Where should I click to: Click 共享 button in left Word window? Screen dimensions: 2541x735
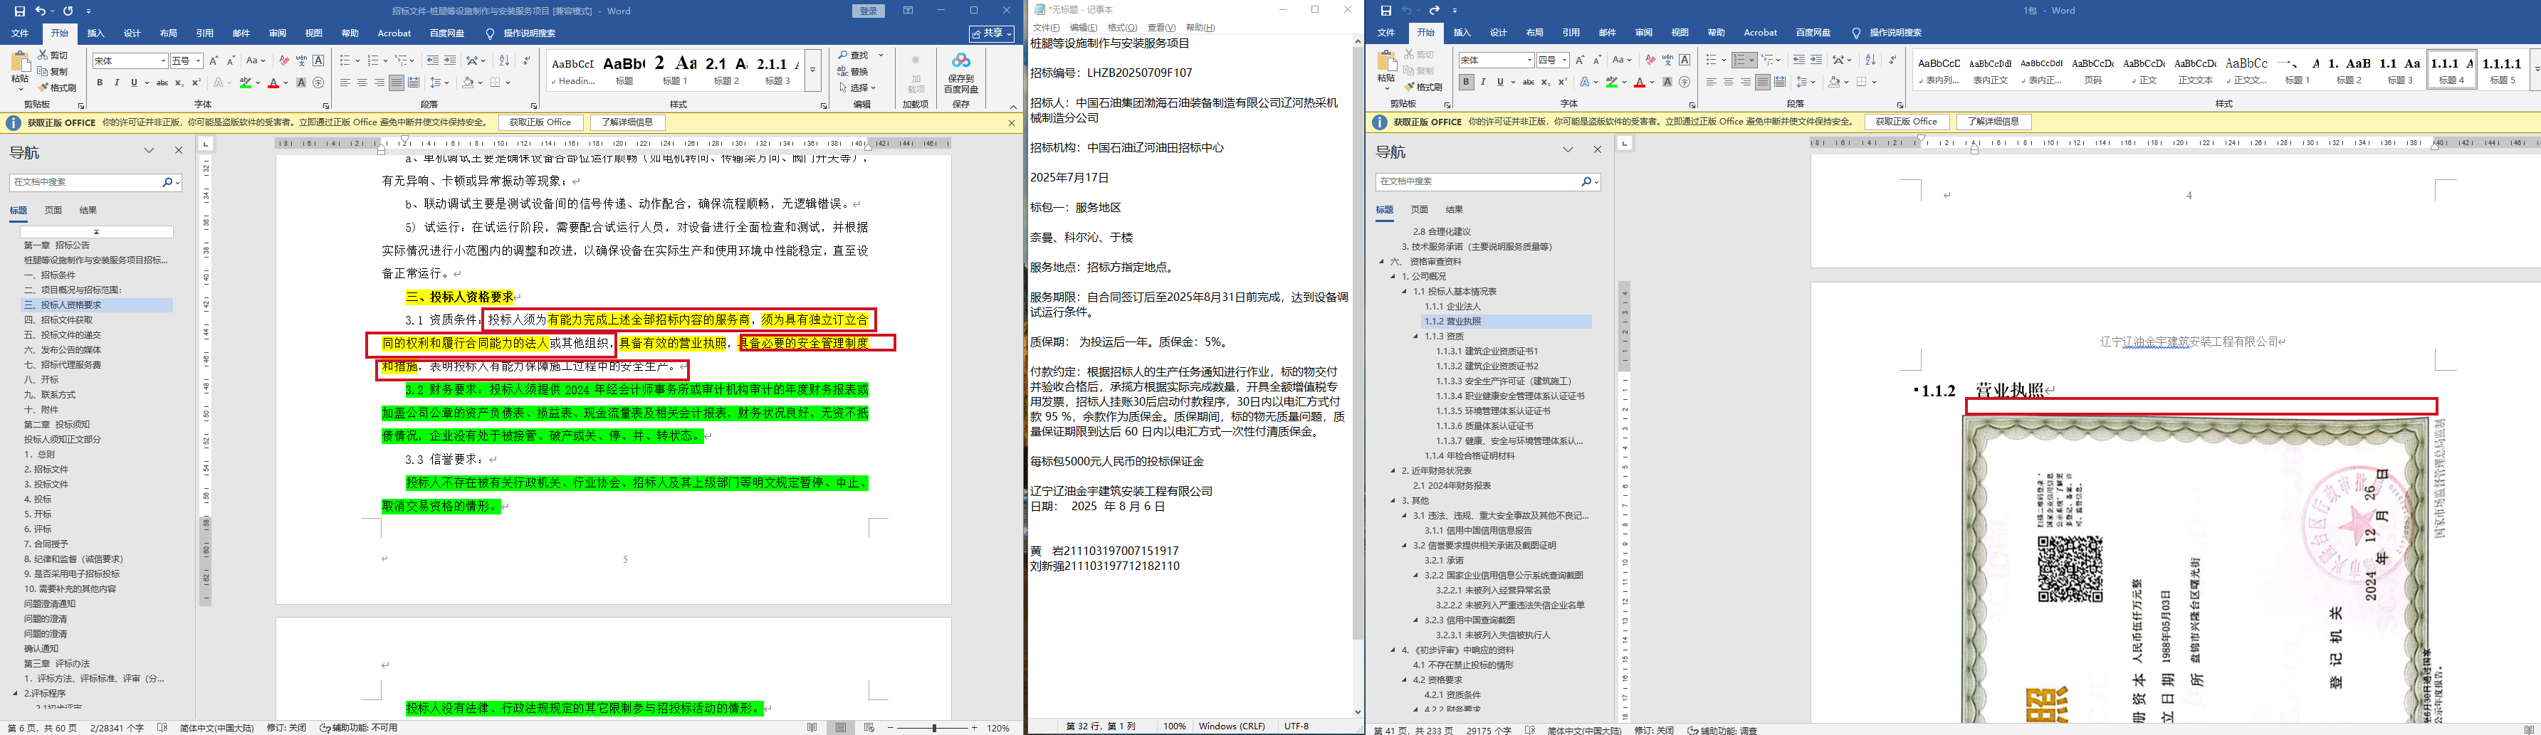pyautogui.click(x=991, y=33)
